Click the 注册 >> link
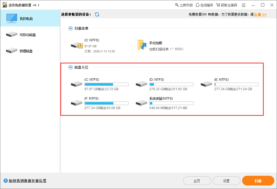 (260, 15)
